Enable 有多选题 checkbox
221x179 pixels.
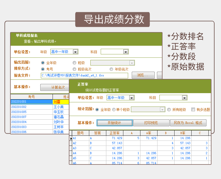point(193,110)
